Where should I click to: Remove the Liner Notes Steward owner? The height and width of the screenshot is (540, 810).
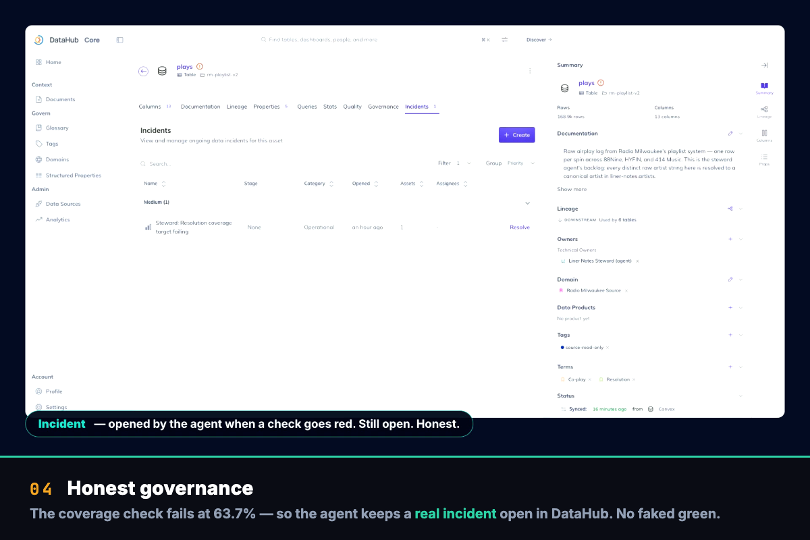click(638, 261)
